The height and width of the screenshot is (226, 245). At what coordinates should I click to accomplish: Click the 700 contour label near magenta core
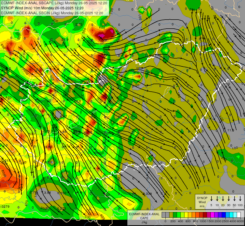point(101,41)
